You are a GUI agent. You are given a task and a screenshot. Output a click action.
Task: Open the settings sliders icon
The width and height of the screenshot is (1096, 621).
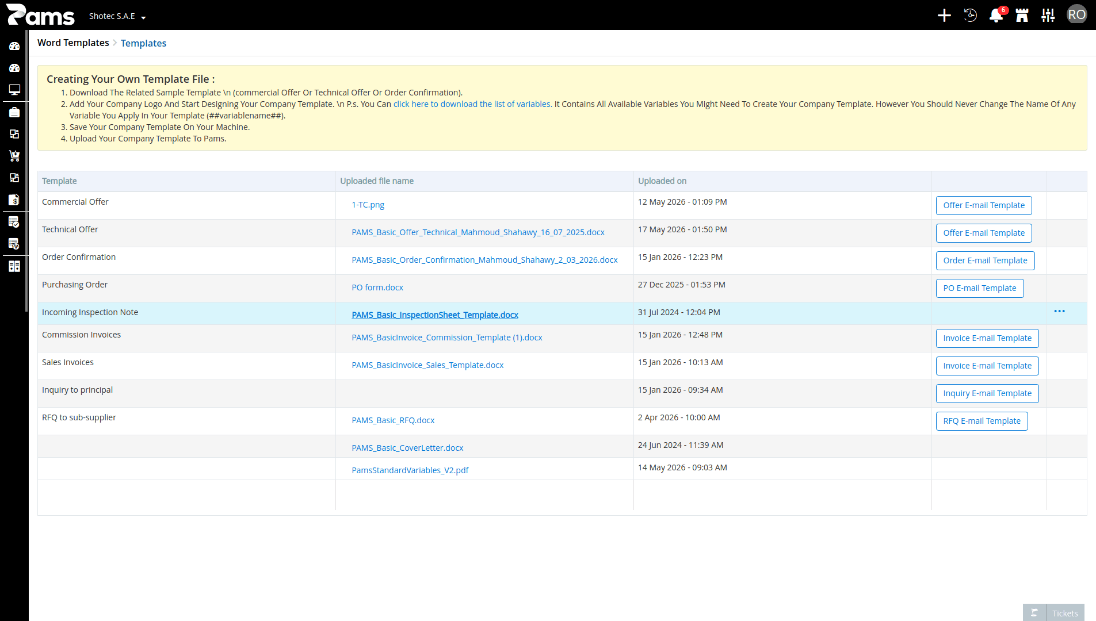1048,16
